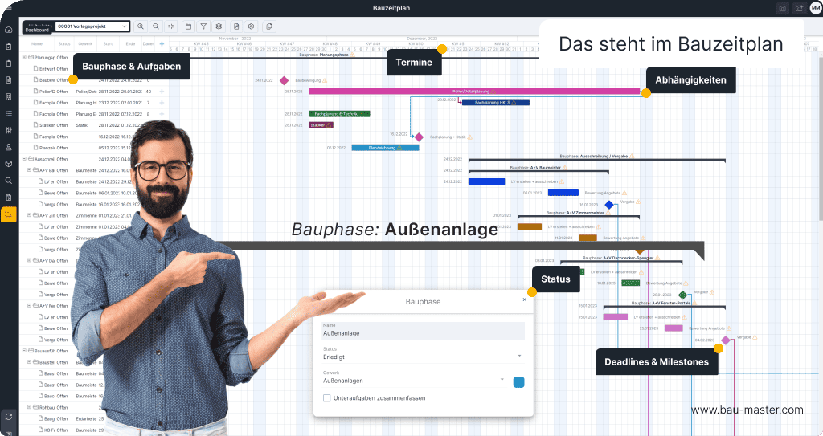This screenshot has width=823, height=436.
Task: Zoom out of the Gantt chart
Action: 156,26
